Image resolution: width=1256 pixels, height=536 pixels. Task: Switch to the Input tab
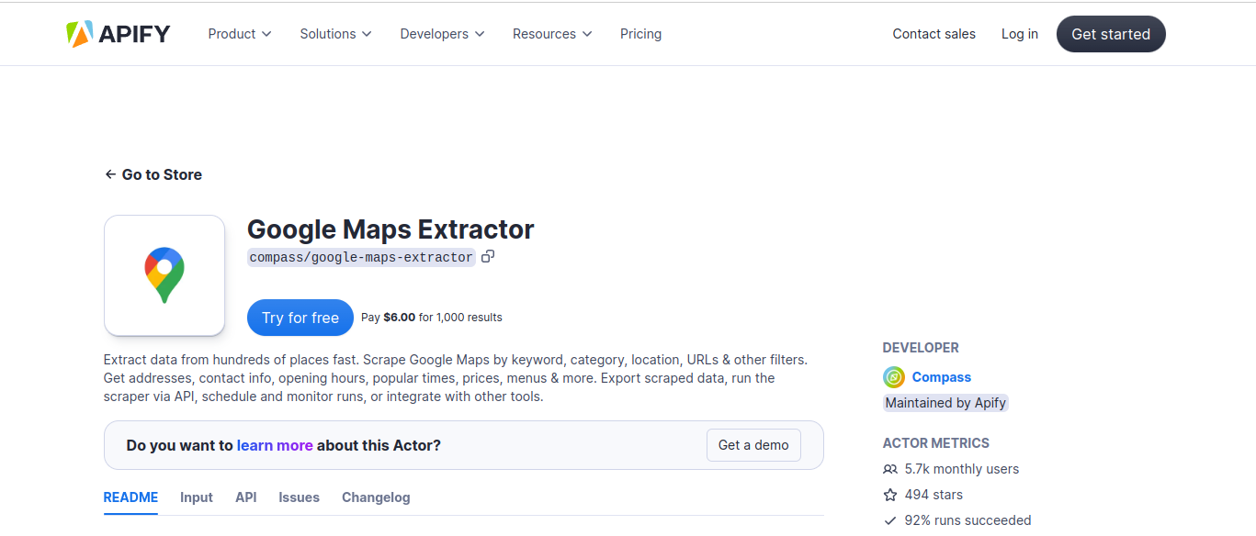(196, 497)
